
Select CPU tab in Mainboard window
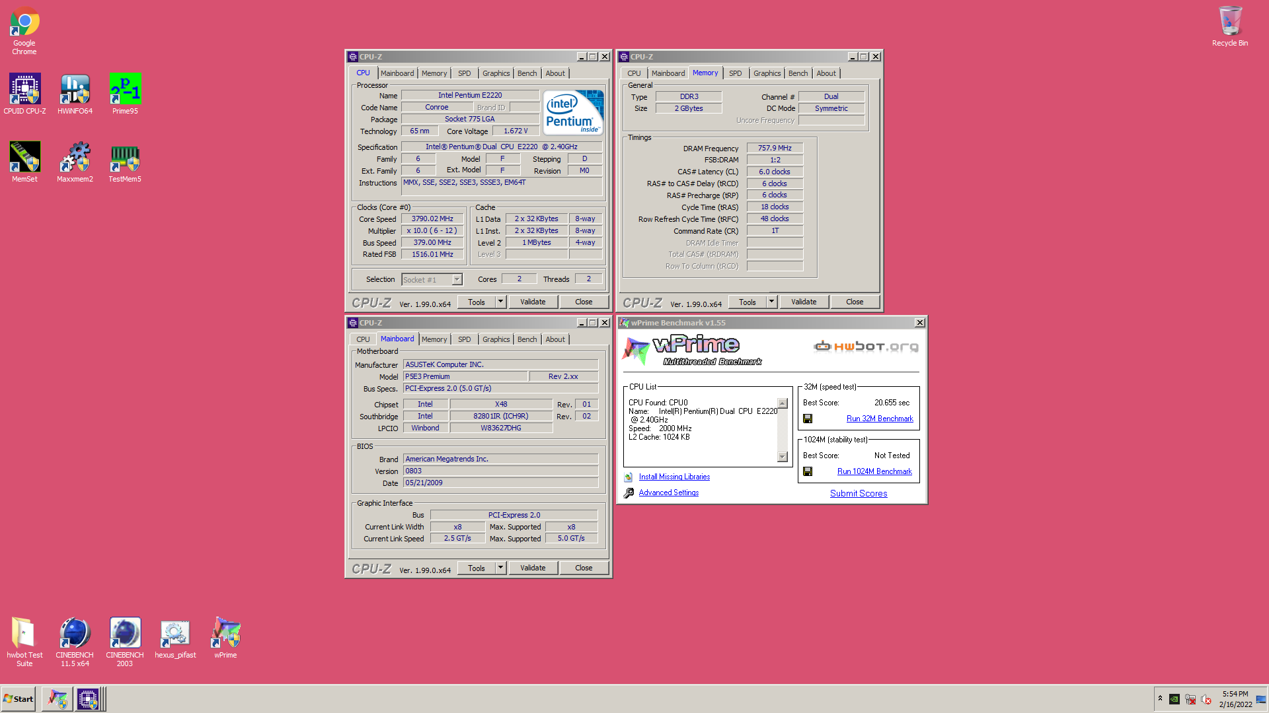(364, 339)
